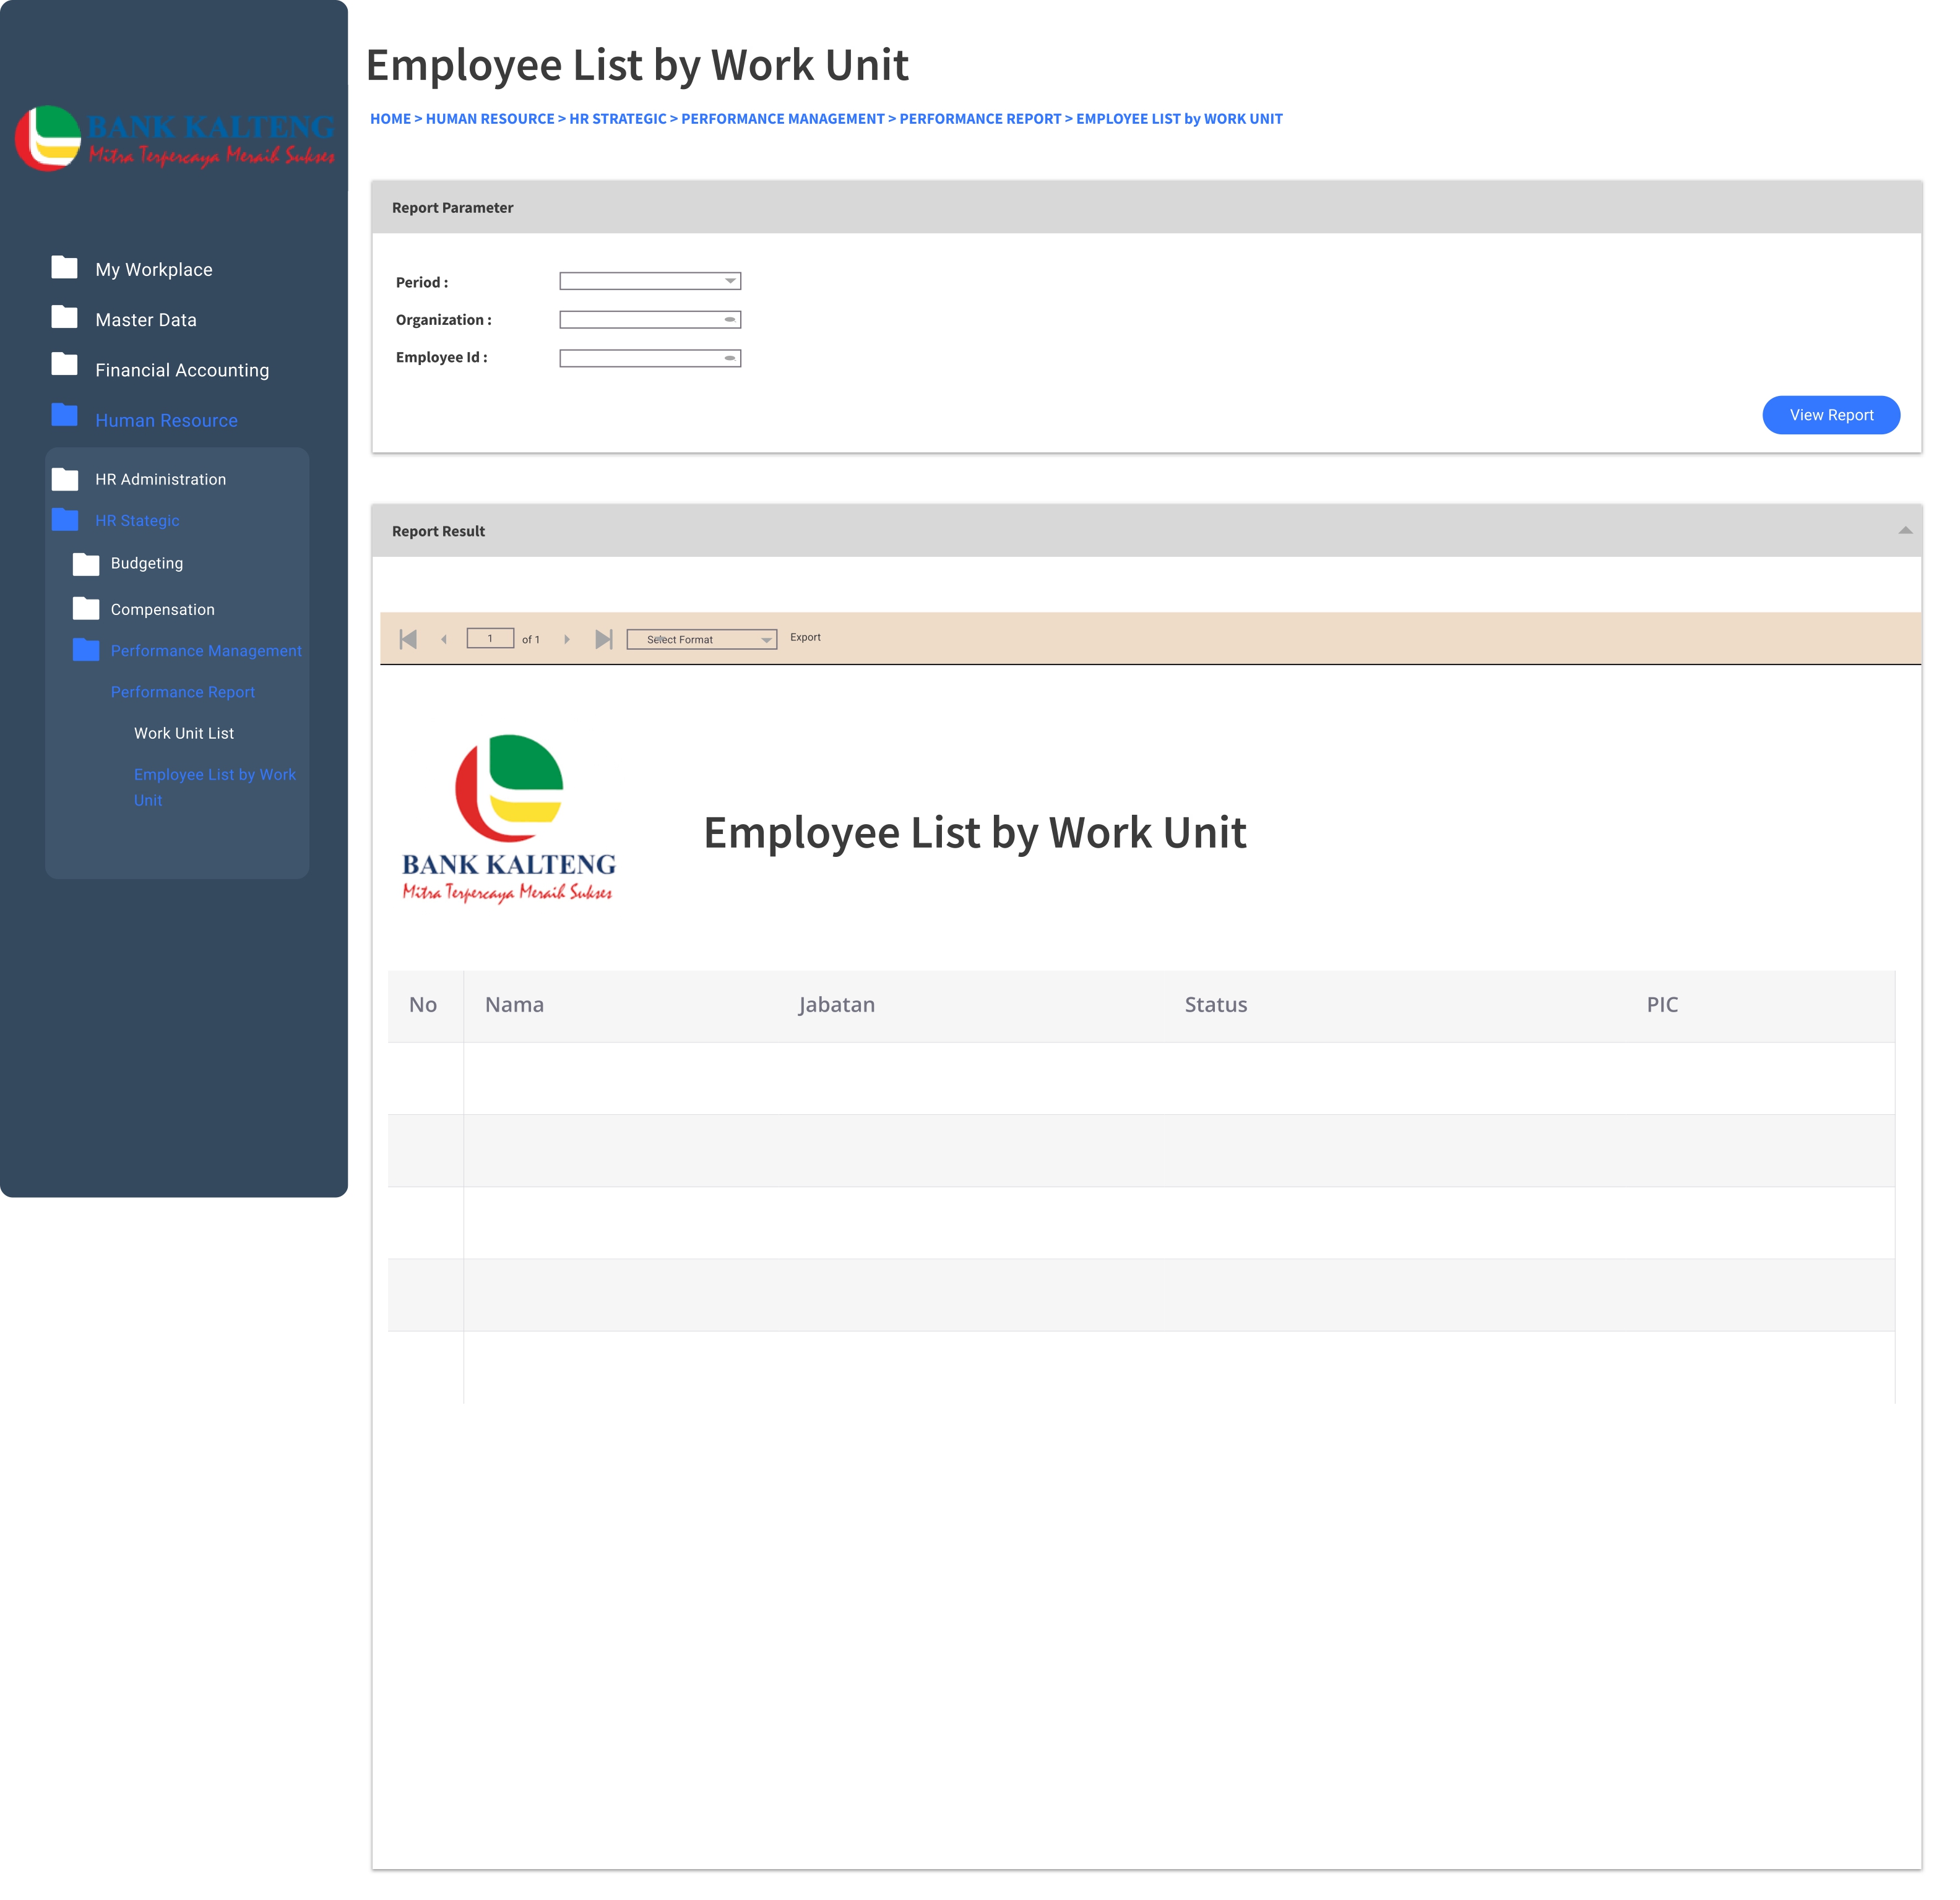Click the Compensation folder icon
Screen dimensions: 1960x1900
[x=86, y=609]
